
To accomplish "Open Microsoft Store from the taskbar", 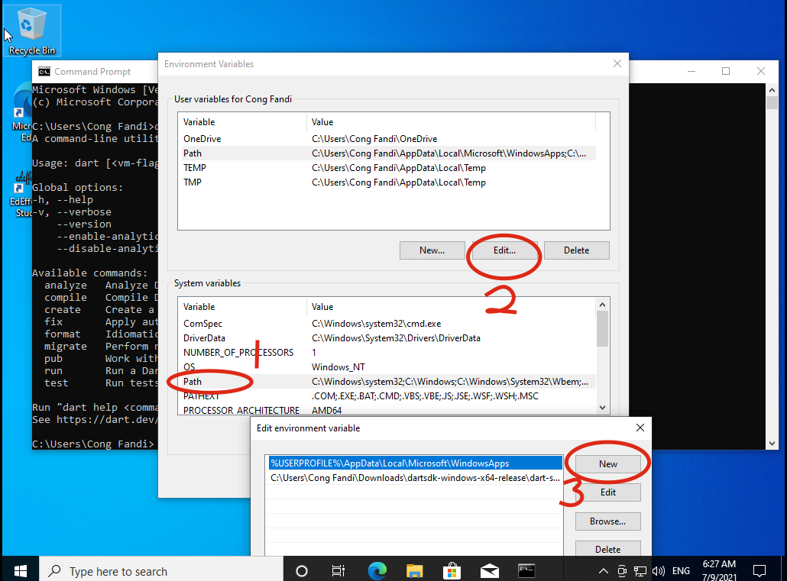I will click(x=452, y=570).
